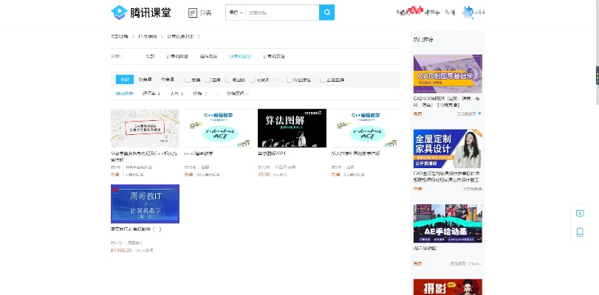Screen dimensions: 599x295
Task: Tick the 有回放 checkbox
Action: [x=228, y=80]
